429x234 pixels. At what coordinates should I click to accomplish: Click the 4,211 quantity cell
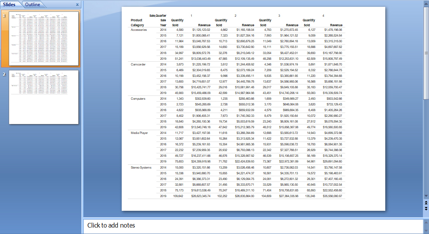[x=224, y=110]
